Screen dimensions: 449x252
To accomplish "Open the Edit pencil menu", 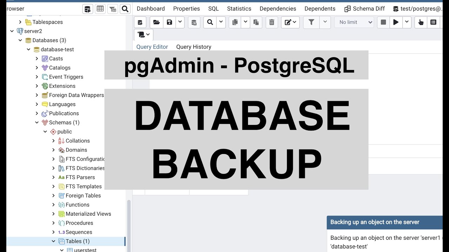I will tap(290, 22).
